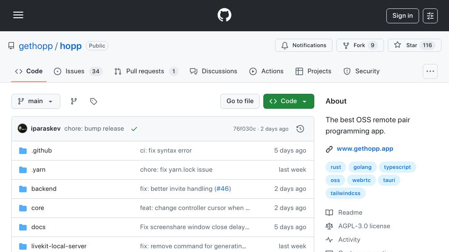Select the tauri topic tag
449x252 pixels.
pyautogui.click(x=389, y=180)
